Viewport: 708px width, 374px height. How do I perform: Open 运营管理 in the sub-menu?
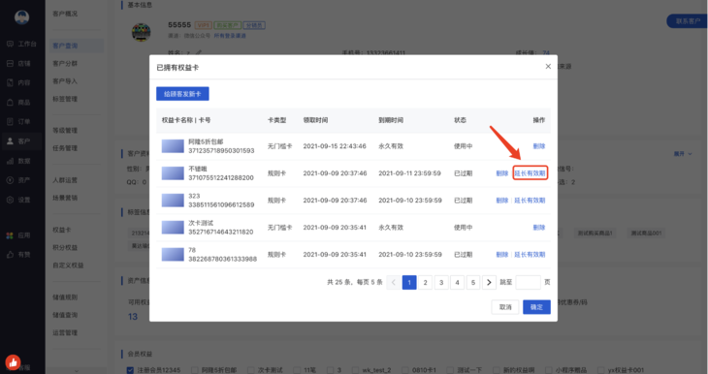(65, 332)
